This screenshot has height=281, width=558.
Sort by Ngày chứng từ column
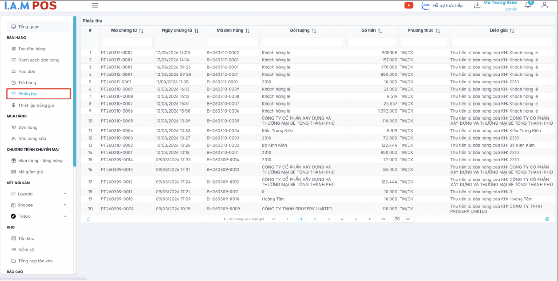click(196, 30)
